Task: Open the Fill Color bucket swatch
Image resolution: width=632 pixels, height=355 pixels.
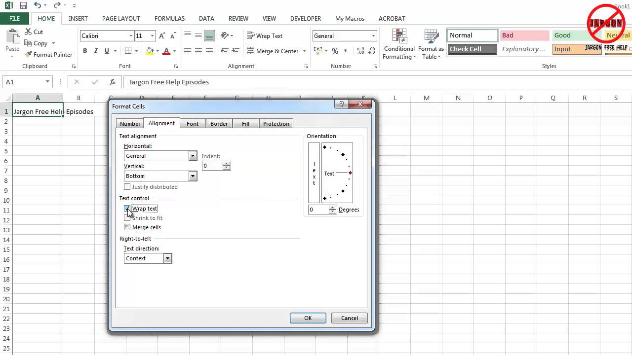Action: (x=150, y=51)
